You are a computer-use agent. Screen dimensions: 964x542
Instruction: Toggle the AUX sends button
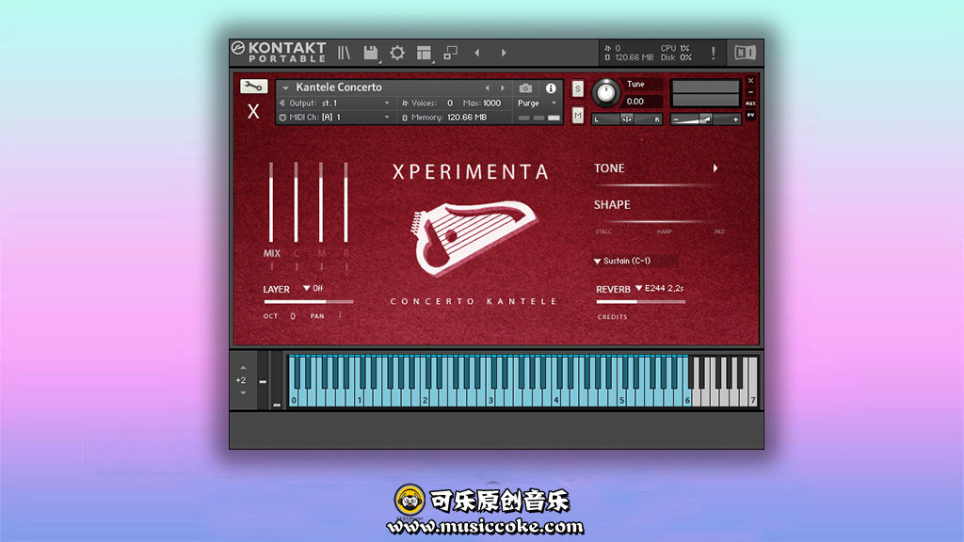click(x=750, y=104)
